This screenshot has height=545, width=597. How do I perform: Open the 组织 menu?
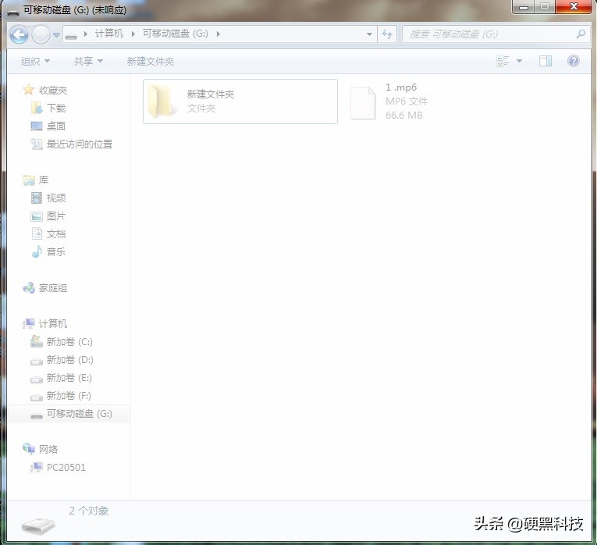pyautogui.click(x=35, y=61)
